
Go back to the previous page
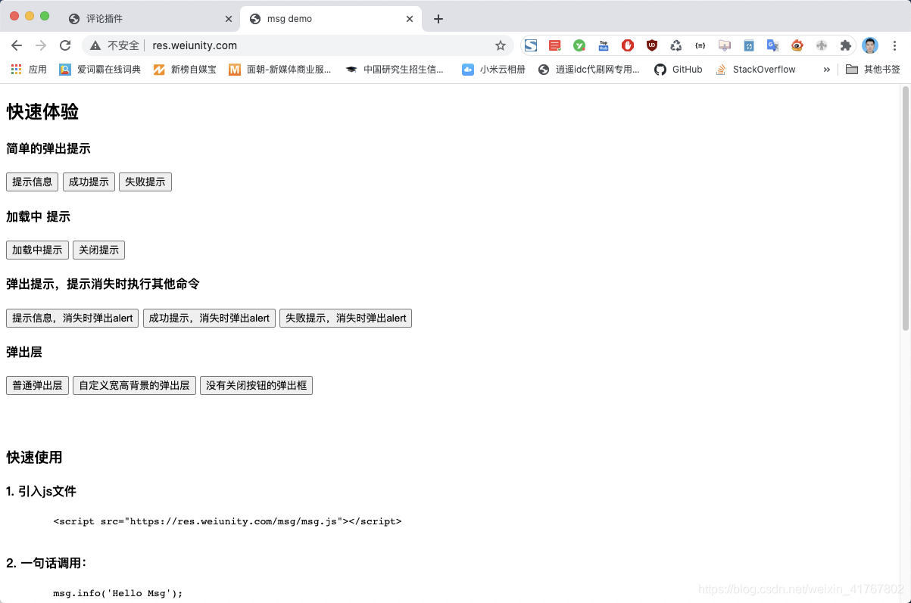17,45
